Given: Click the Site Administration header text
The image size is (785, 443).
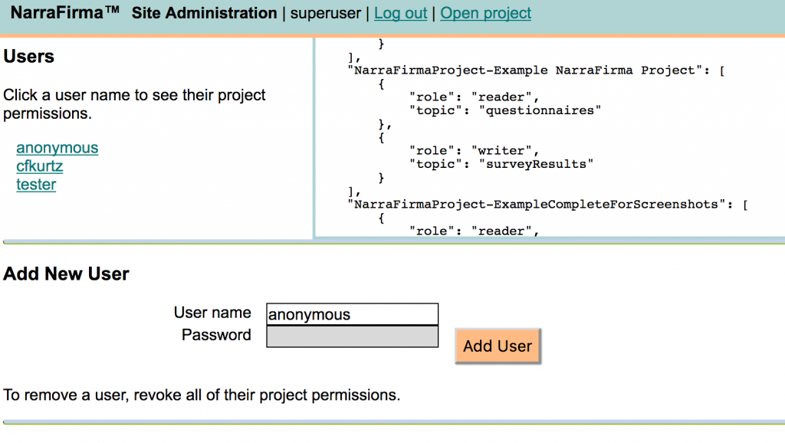Looking at the screenshot, I should pos(204,13).
